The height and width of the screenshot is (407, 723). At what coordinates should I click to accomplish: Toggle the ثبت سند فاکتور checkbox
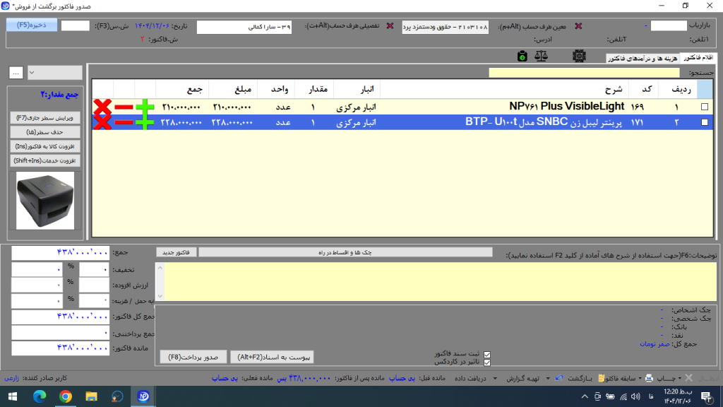click(486, 354)
